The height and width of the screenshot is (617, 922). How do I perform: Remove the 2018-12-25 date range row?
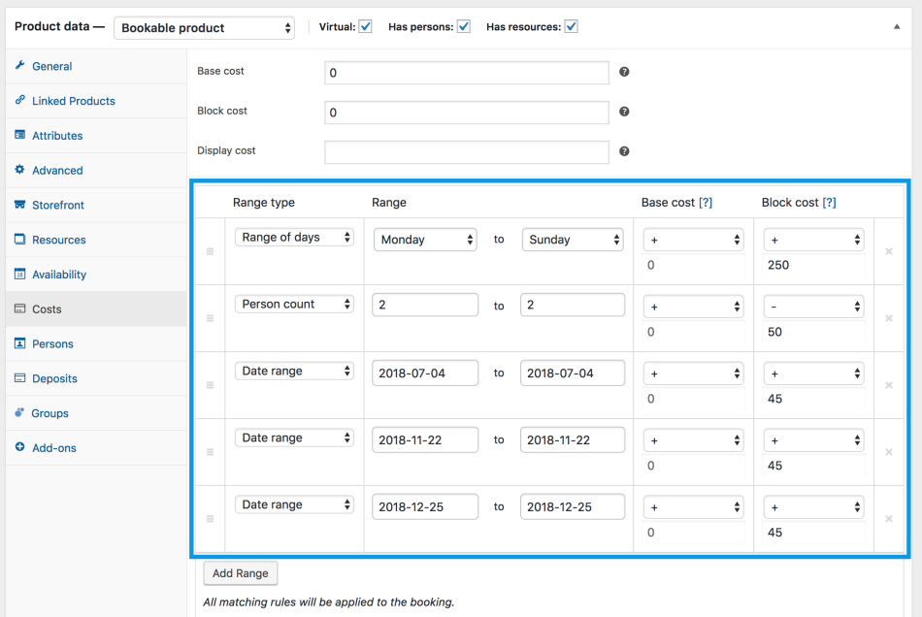[888, 519]
